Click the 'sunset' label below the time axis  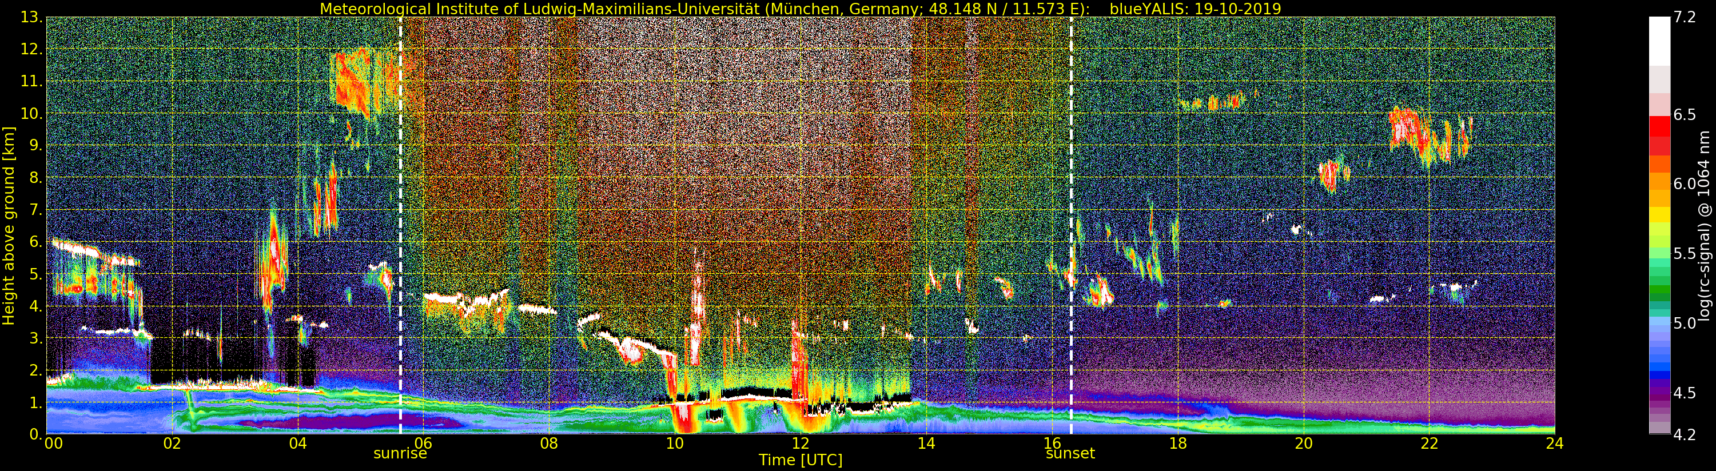(1070, 454)
